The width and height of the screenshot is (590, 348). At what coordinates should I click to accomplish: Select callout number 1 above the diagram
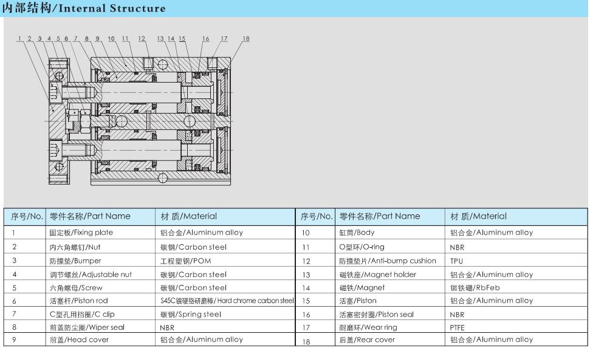[19, 39]
